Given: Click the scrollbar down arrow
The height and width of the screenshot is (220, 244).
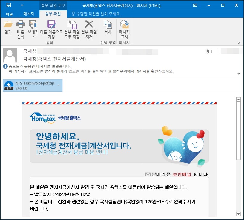Looking at the screenshot, I should pos(238,214).
